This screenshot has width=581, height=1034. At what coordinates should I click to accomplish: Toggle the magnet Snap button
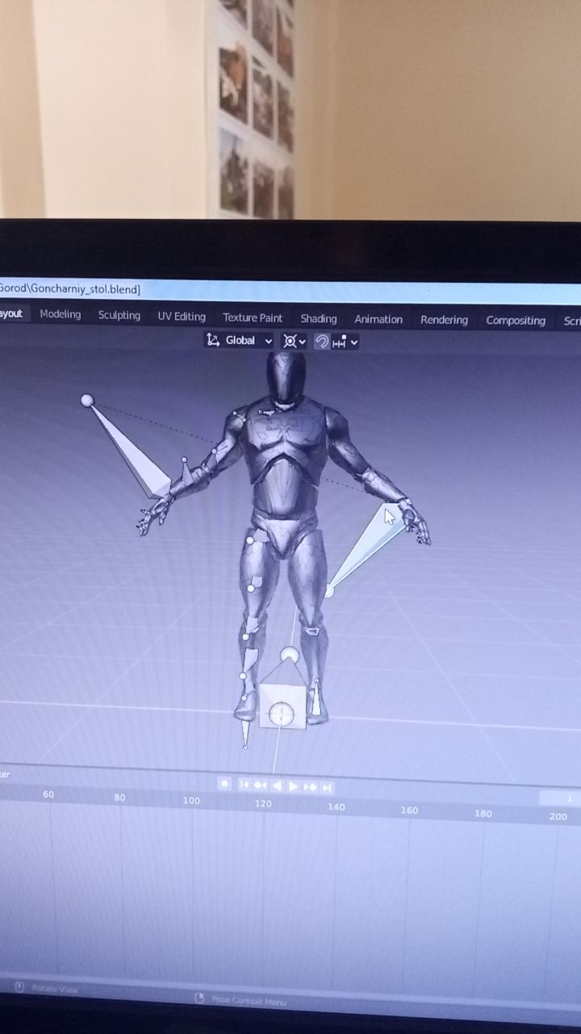coord(321,342)
